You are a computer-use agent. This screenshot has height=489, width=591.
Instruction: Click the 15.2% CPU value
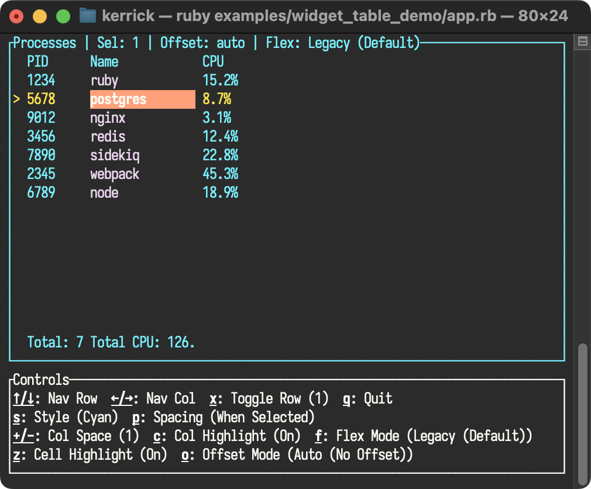[221, 80]
